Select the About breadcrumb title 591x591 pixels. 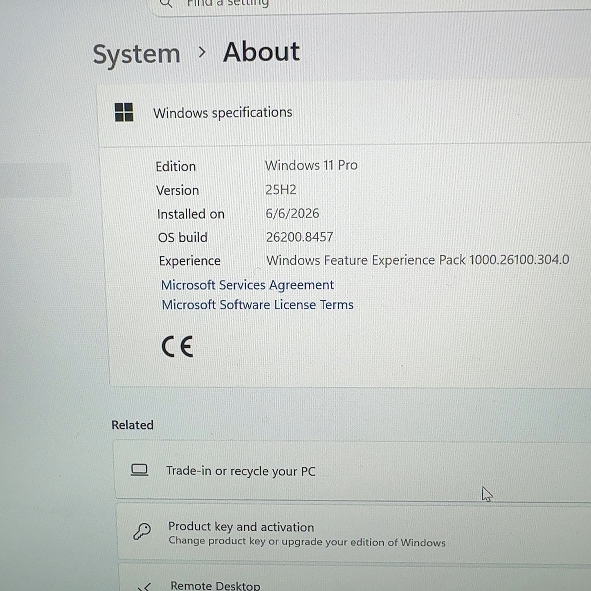[261, 52]
